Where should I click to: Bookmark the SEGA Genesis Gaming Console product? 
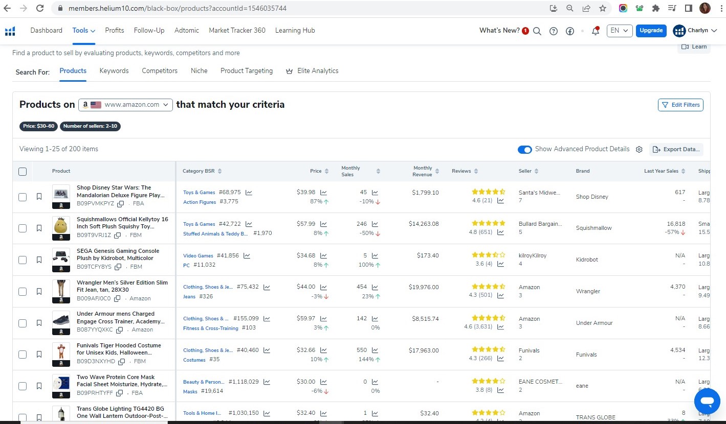click(x=39, y=260)
